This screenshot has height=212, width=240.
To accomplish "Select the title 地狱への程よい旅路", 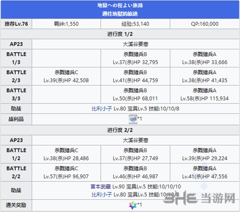I will pyautogui.click(x=120, y=5).
